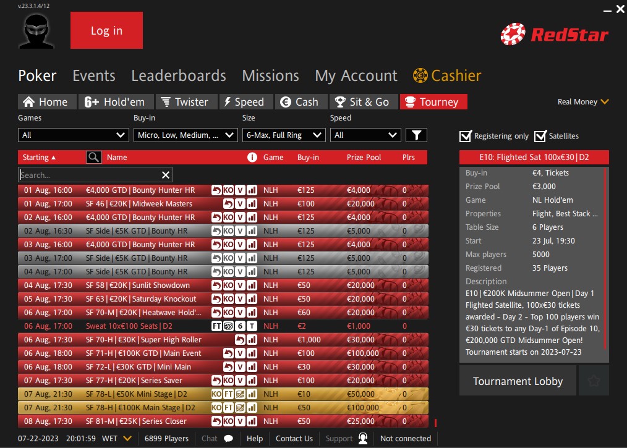Click the KO icon on SF 81-M Series Closer
The height and width of the screenshot is (448, 627).
point(228,421)
